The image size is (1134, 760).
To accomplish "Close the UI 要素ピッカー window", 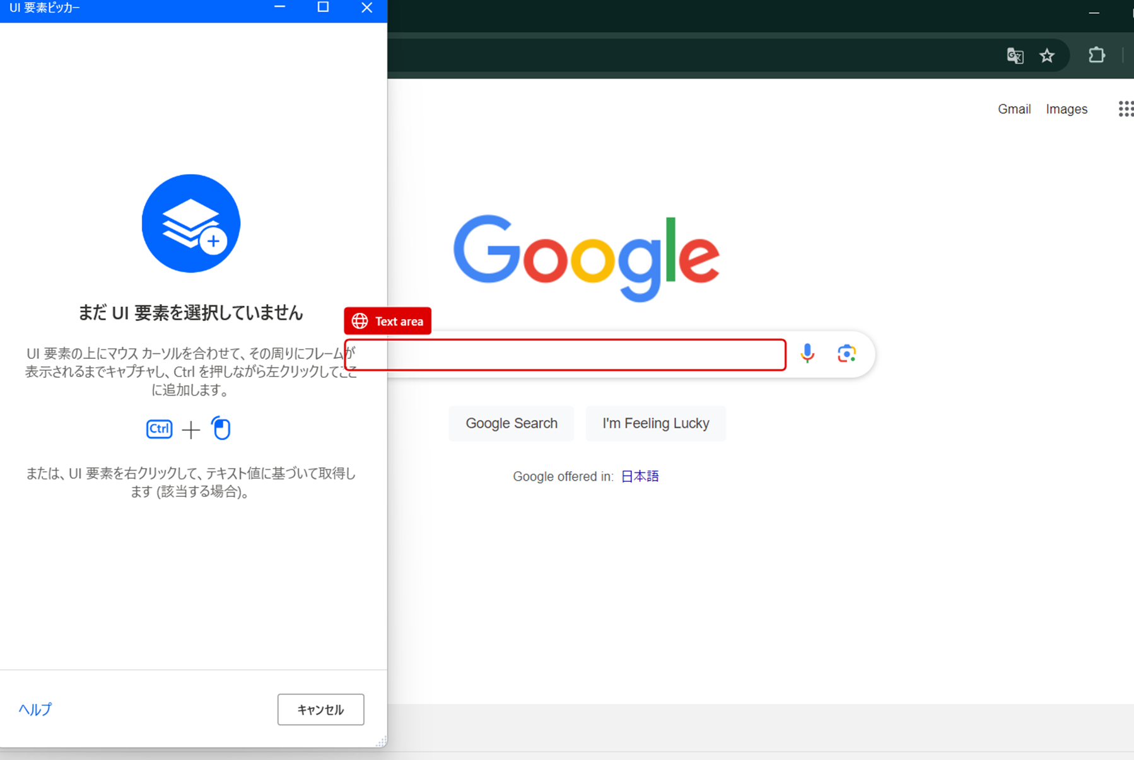I will [x=366, y=8].
